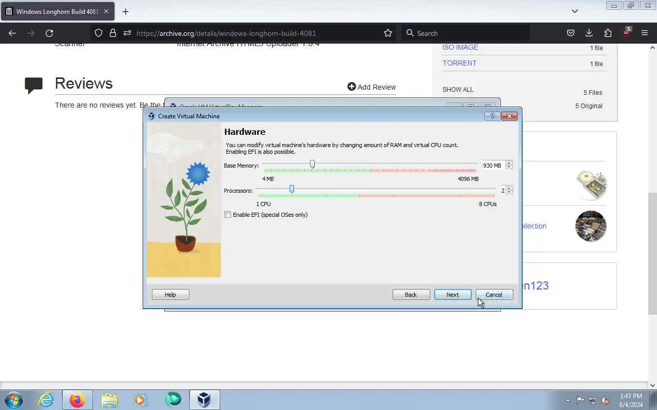This screenshot has width=657, height=410.
Task: Switch to Firefox in taskbar
Action: coord(77,400)
